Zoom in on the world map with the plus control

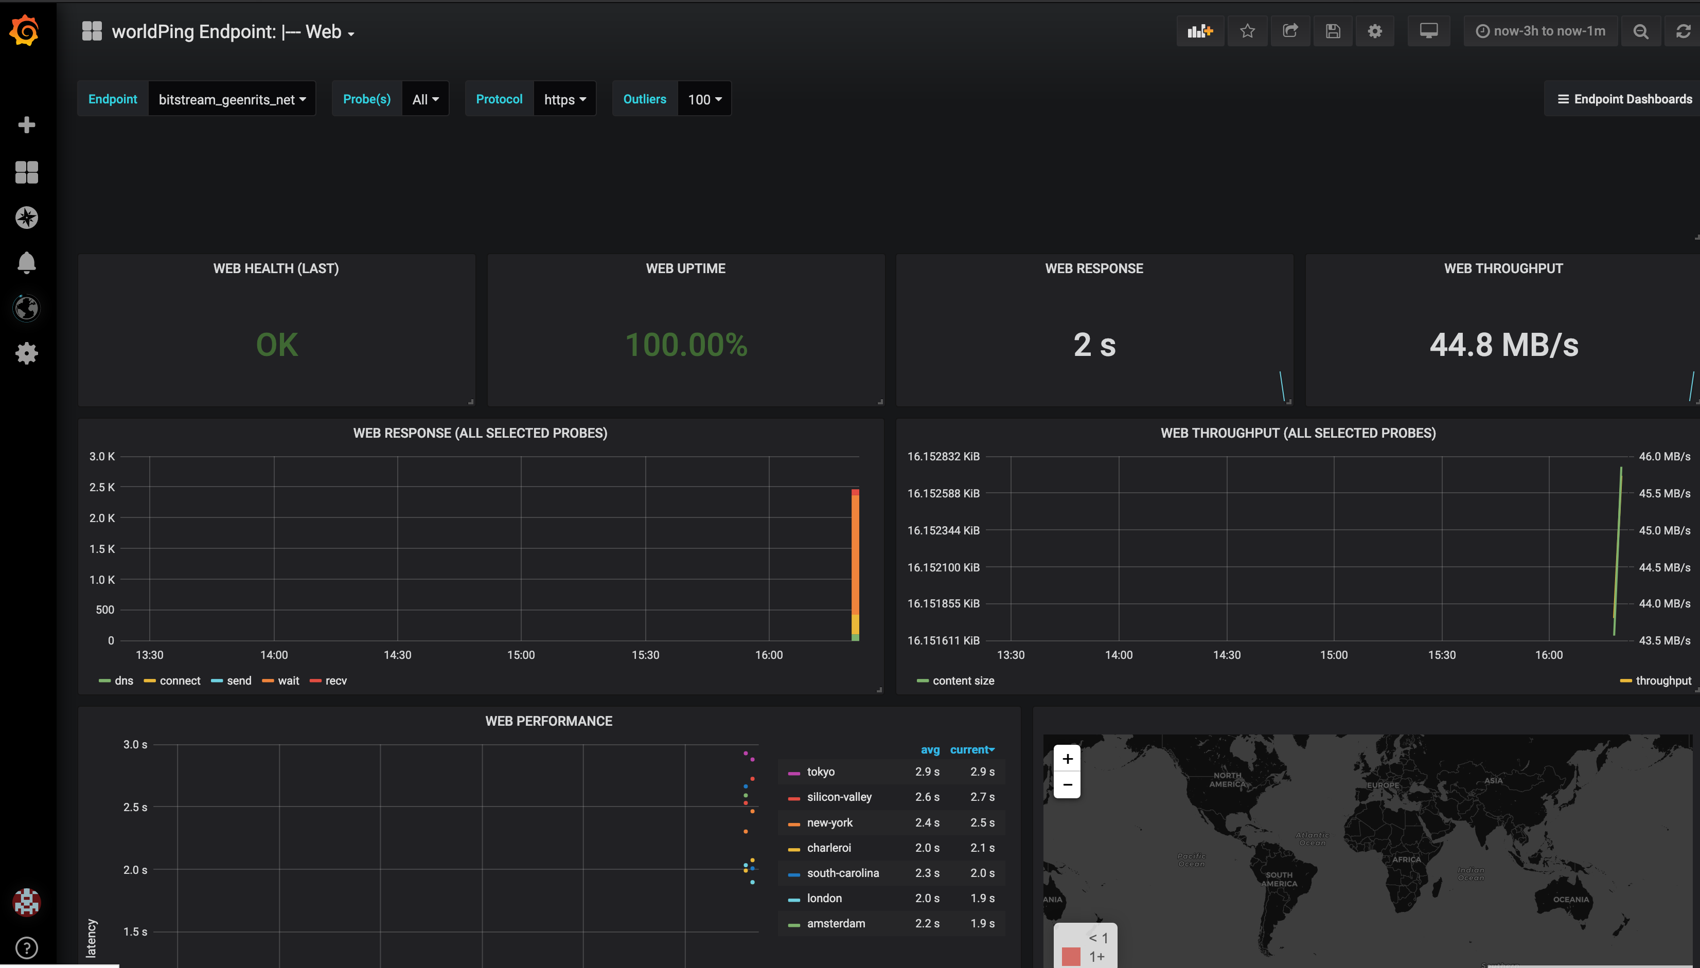(1068, 758)
